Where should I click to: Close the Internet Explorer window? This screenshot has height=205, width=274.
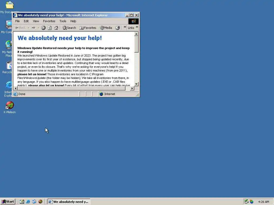point(136,15)
